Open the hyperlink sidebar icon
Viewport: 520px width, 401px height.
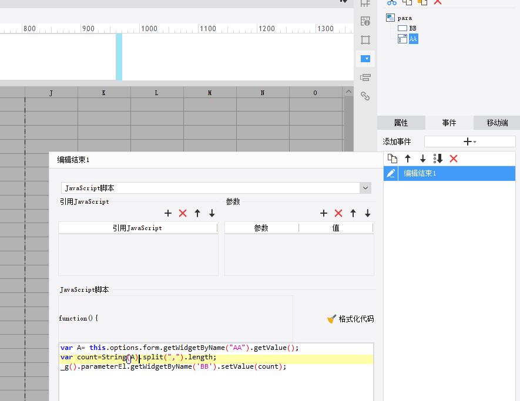(x=365, y=96)
